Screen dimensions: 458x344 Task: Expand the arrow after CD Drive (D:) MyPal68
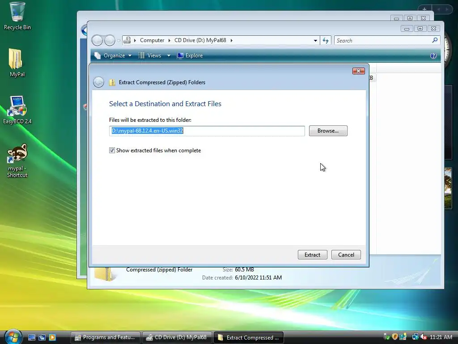[231, 40]
